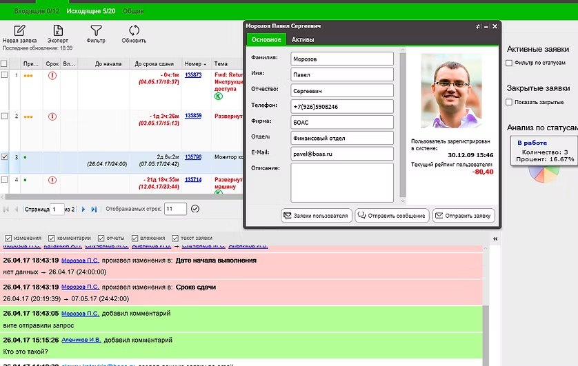
Task: Click the green K badge under Fwd: Retur
Action: click(x=219, y=96)
